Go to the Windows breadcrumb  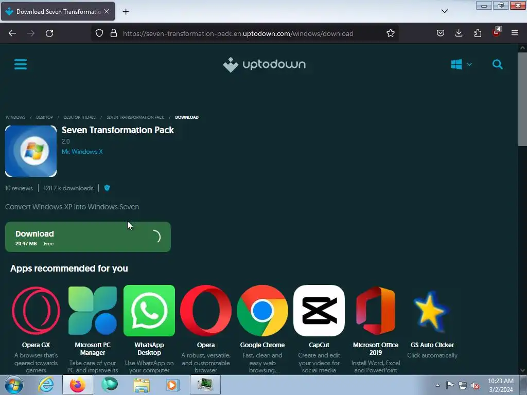[x=15, y=117]
